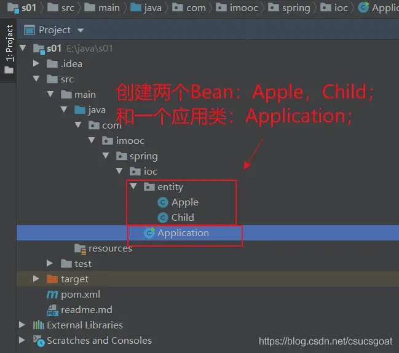The height and width of the screenshot is (353, 399).
Task: Click the resources folder icon
Action: pos(80,248)
